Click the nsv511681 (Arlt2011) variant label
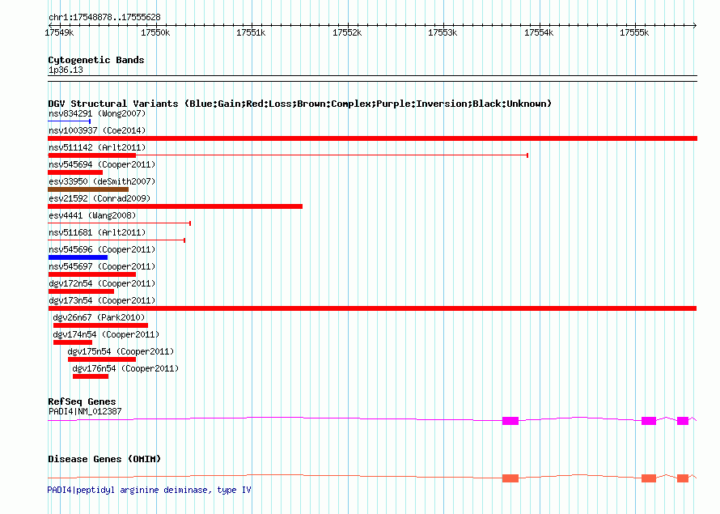This screenshot has width=720, height=514. click(x=97, y=232)
